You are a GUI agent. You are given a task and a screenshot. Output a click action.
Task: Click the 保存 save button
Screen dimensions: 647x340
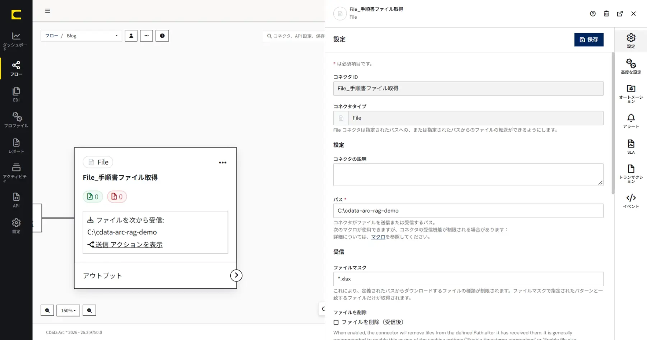[x=589, y=39]
